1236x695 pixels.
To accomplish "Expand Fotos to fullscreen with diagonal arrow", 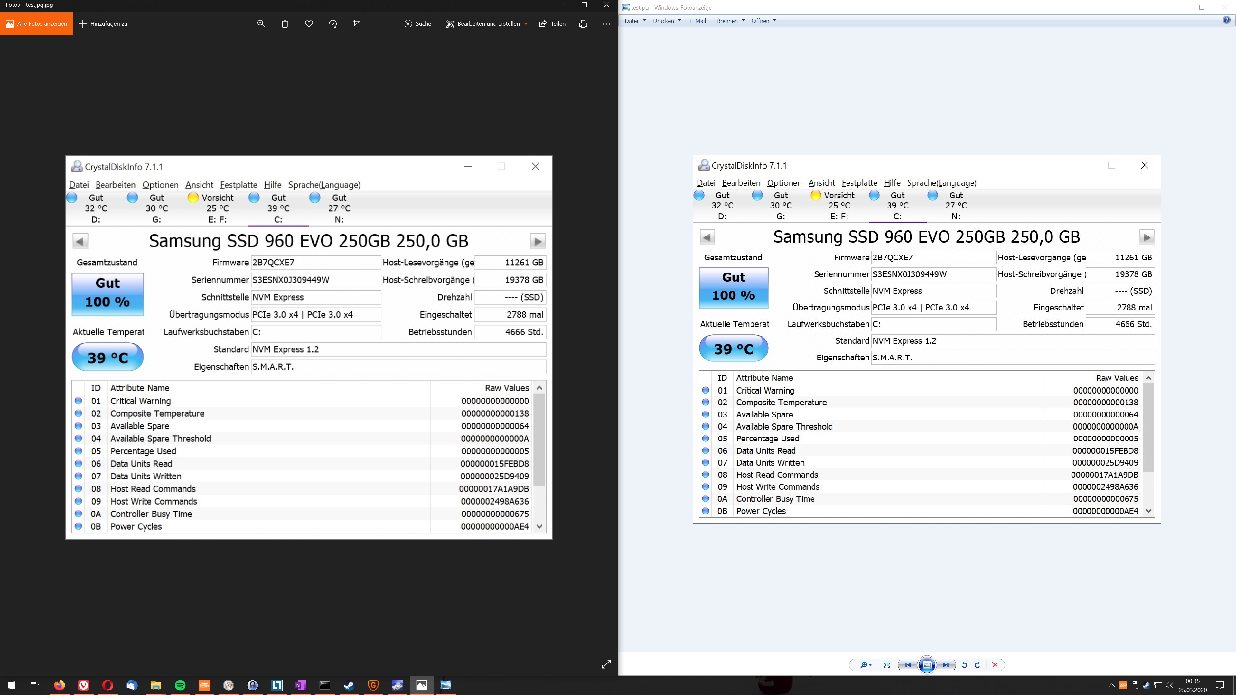I will [x=606, y=664].
